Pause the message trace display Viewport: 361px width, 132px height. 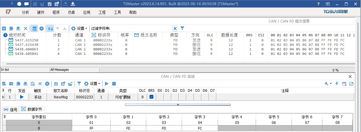point(4,28)
